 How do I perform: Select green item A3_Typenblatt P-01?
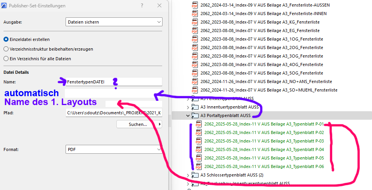pyautogui.click(x=264, y=124)
